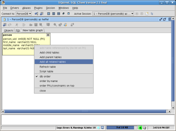Click the 9 of 10 MB memory bar
This screenshot has width=176, height=131.
[x=122, y=128]
